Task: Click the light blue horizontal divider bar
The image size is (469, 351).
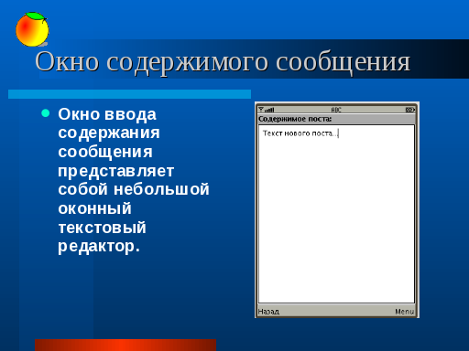Action: 129,94
